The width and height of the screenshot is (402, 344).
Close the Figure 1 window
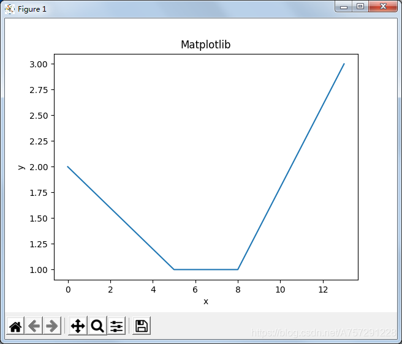click(x=383, y=6)
